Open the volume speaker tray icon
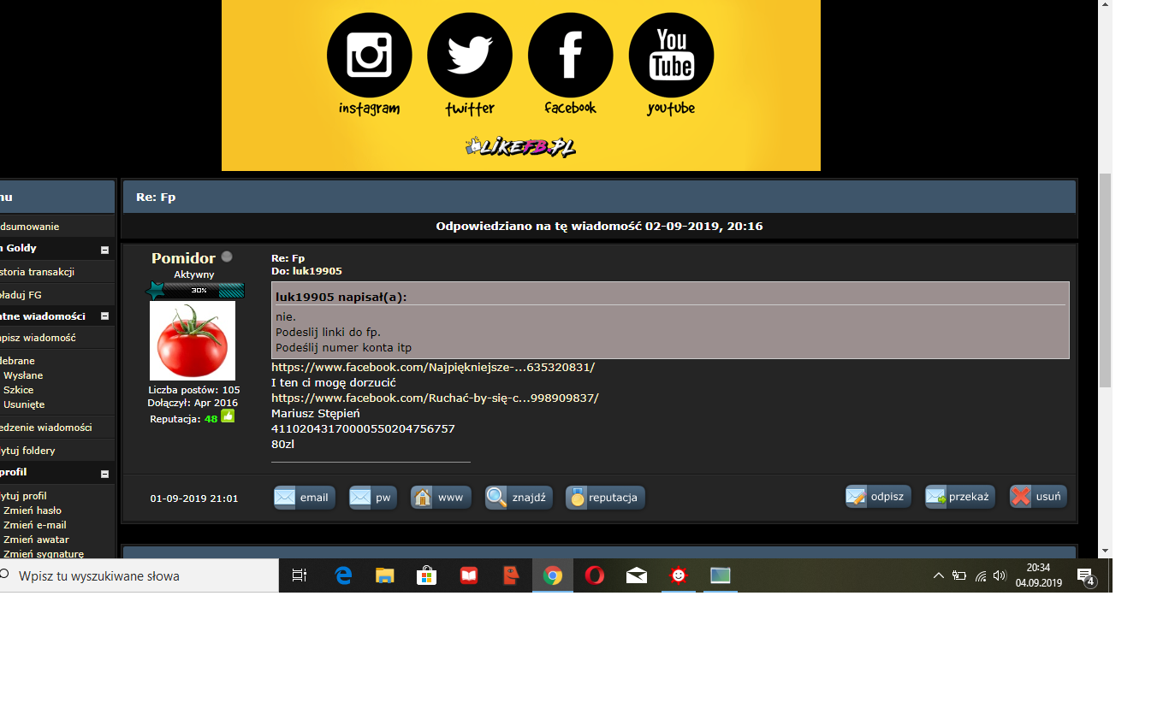 [1000, 576]
